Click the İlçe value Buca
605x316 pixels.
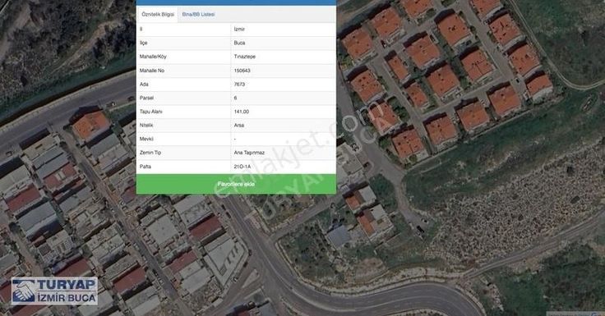click(x=239, y=43)
